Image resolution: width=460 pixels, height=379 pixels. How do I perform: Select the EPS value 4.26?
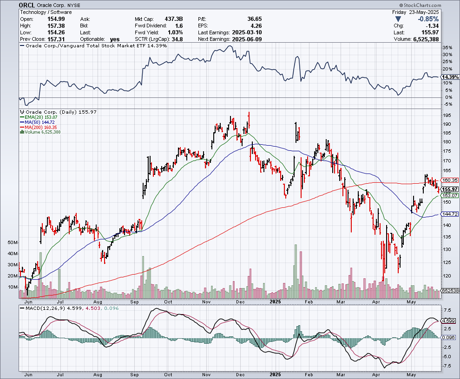256,26
